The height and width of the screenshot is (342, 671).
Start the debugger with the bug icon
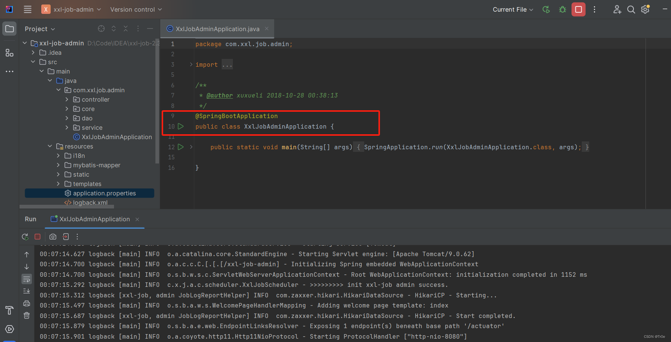coord(562,9)
